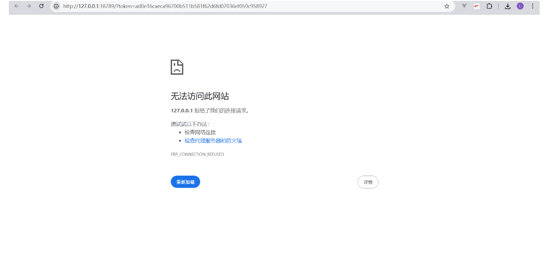Click the sad-page error document icon
This screenshot has height=276, width=557.
pyautogui.click(x=177, y=67)
